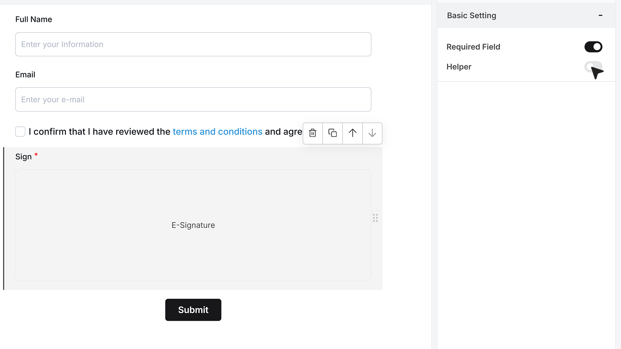Select the E-Signature pad area
This screenshot has height=349, width=621.
tap(193, 225)
